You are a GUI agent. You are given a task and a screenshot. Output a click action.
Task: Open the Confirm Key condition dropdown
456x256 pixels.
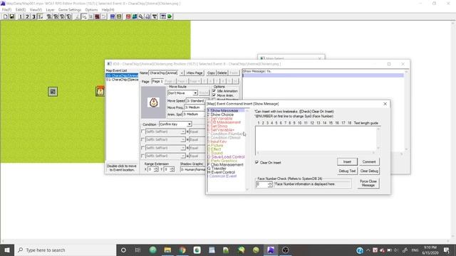(x=175, y=124)
